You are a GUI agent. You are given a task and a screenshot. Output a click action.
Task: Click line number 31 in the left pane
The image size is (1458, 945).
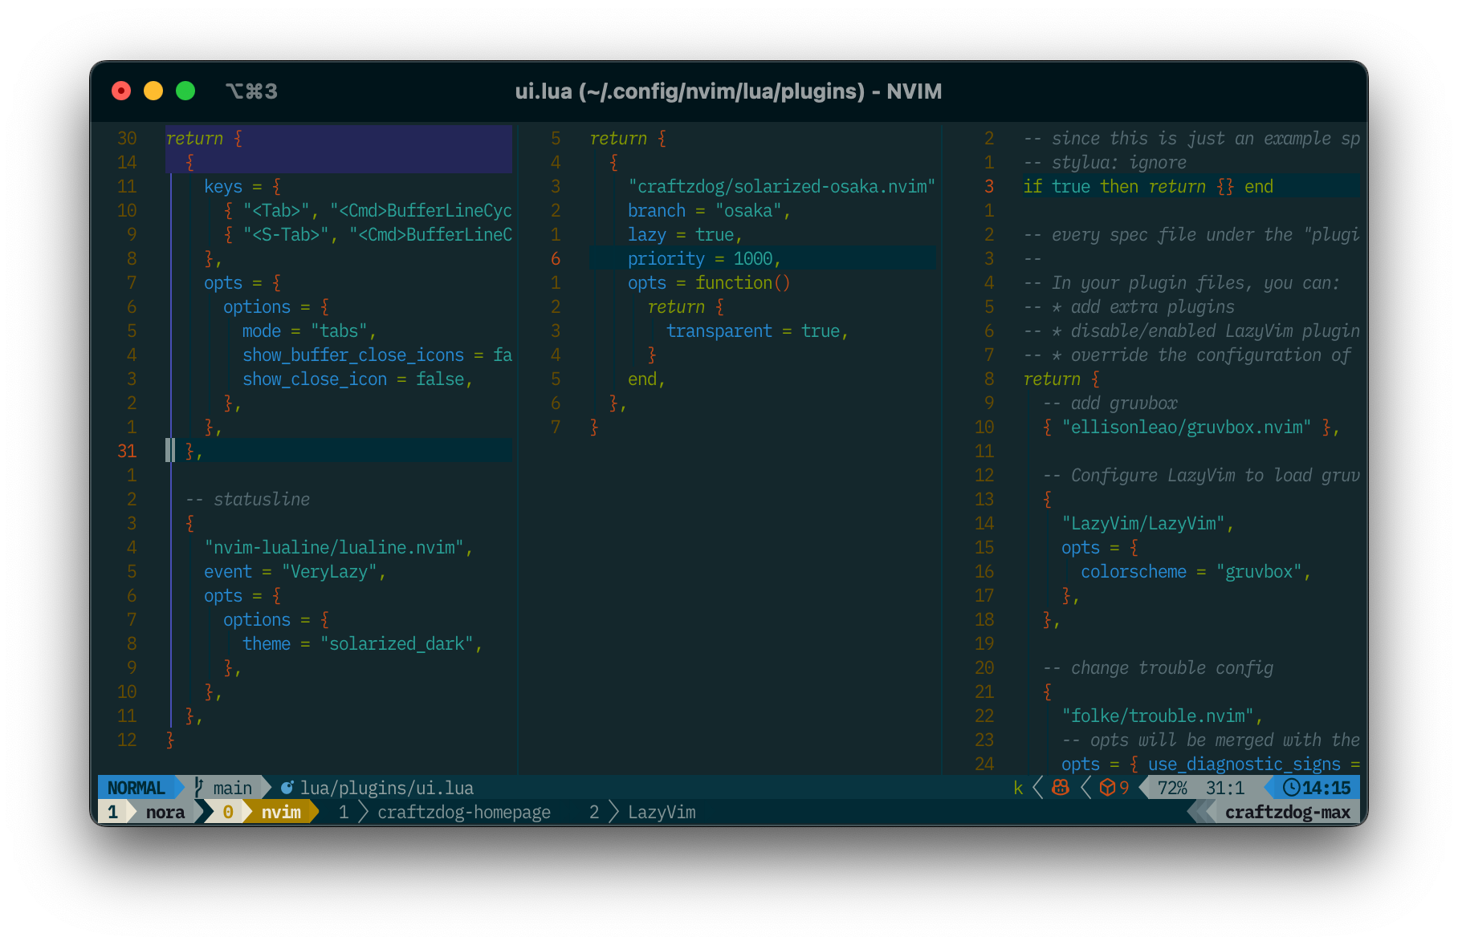(x=127, y=451)
